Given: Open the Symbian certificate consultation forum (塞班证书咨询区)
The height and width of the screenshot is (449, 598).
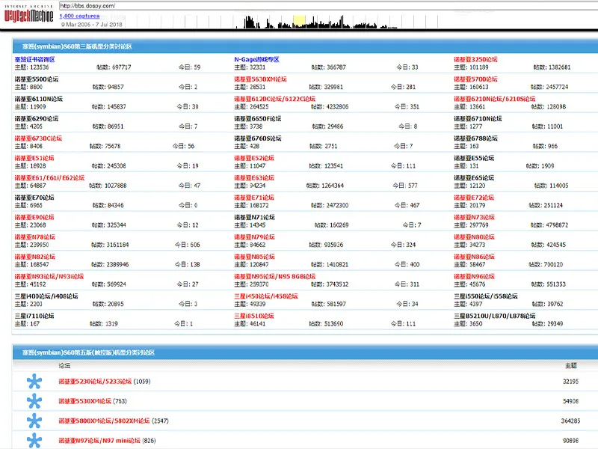Looking at the screenshot, I should click(x=34, y=60).
